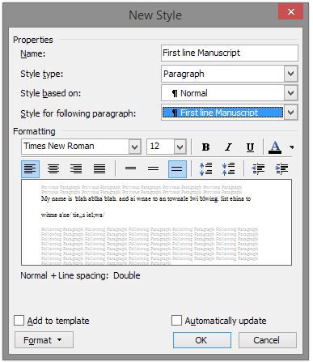The image size is (313, 362).
Task: Apply Underline formatting
Action: (250, 147)
